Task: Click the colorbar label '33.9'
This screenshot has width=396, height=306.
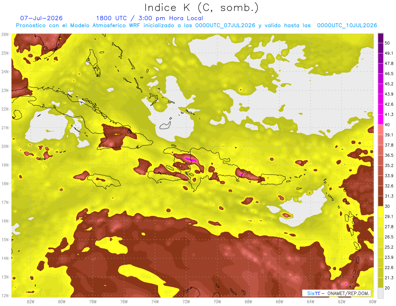Action: tap(389, 176)
